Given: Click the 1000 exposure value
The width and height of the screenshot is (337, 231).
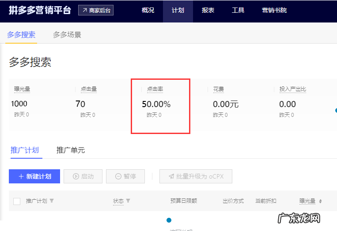Looking at the screenshot, I should pos(19,104).
